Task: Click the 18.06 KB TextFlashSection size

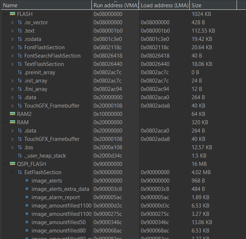Action: (202, 64)
